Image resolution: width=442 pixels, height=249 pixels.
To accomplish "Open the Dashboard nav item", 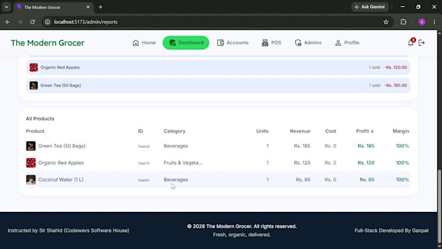I will pos(186,42).
